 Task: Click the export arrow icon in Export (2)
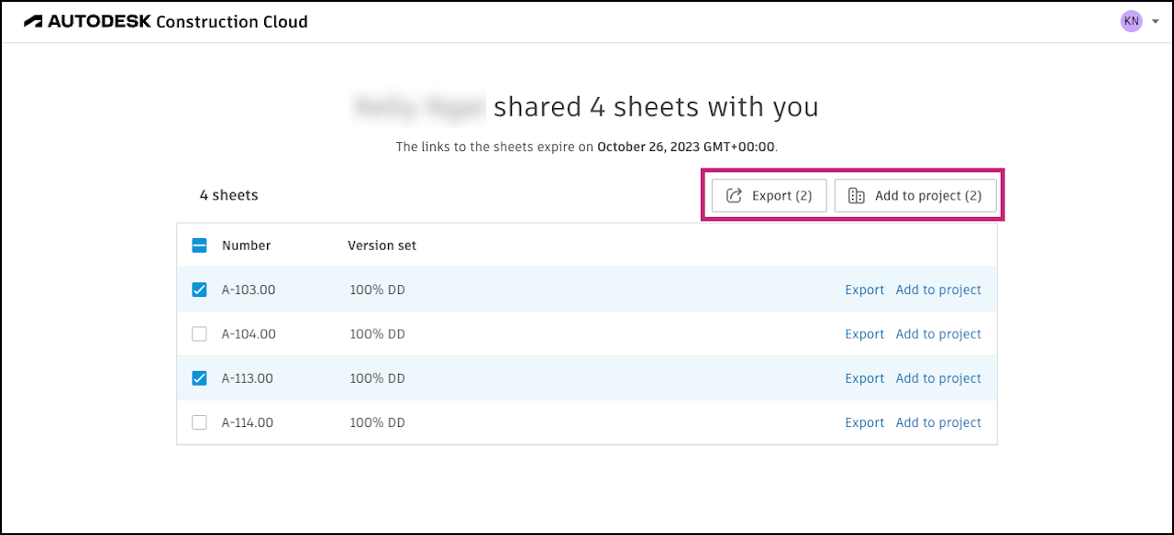pos(734,196)
